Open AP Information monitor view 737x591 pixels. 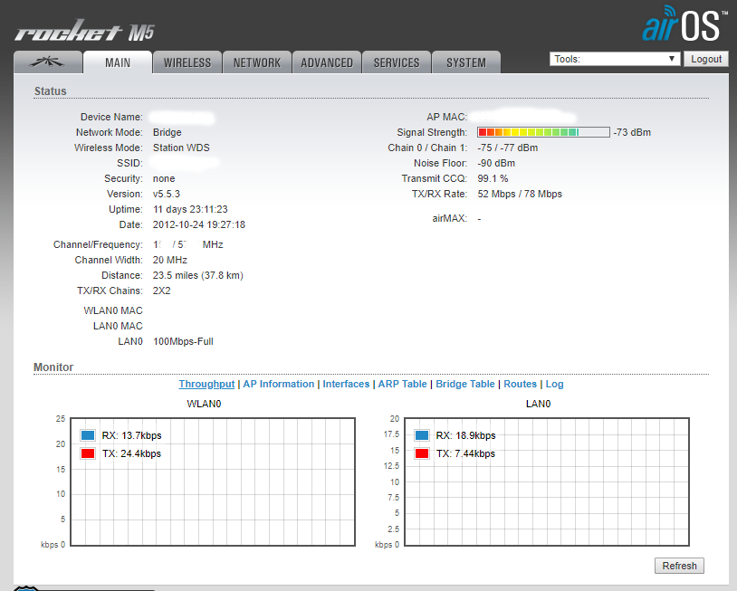278,384
